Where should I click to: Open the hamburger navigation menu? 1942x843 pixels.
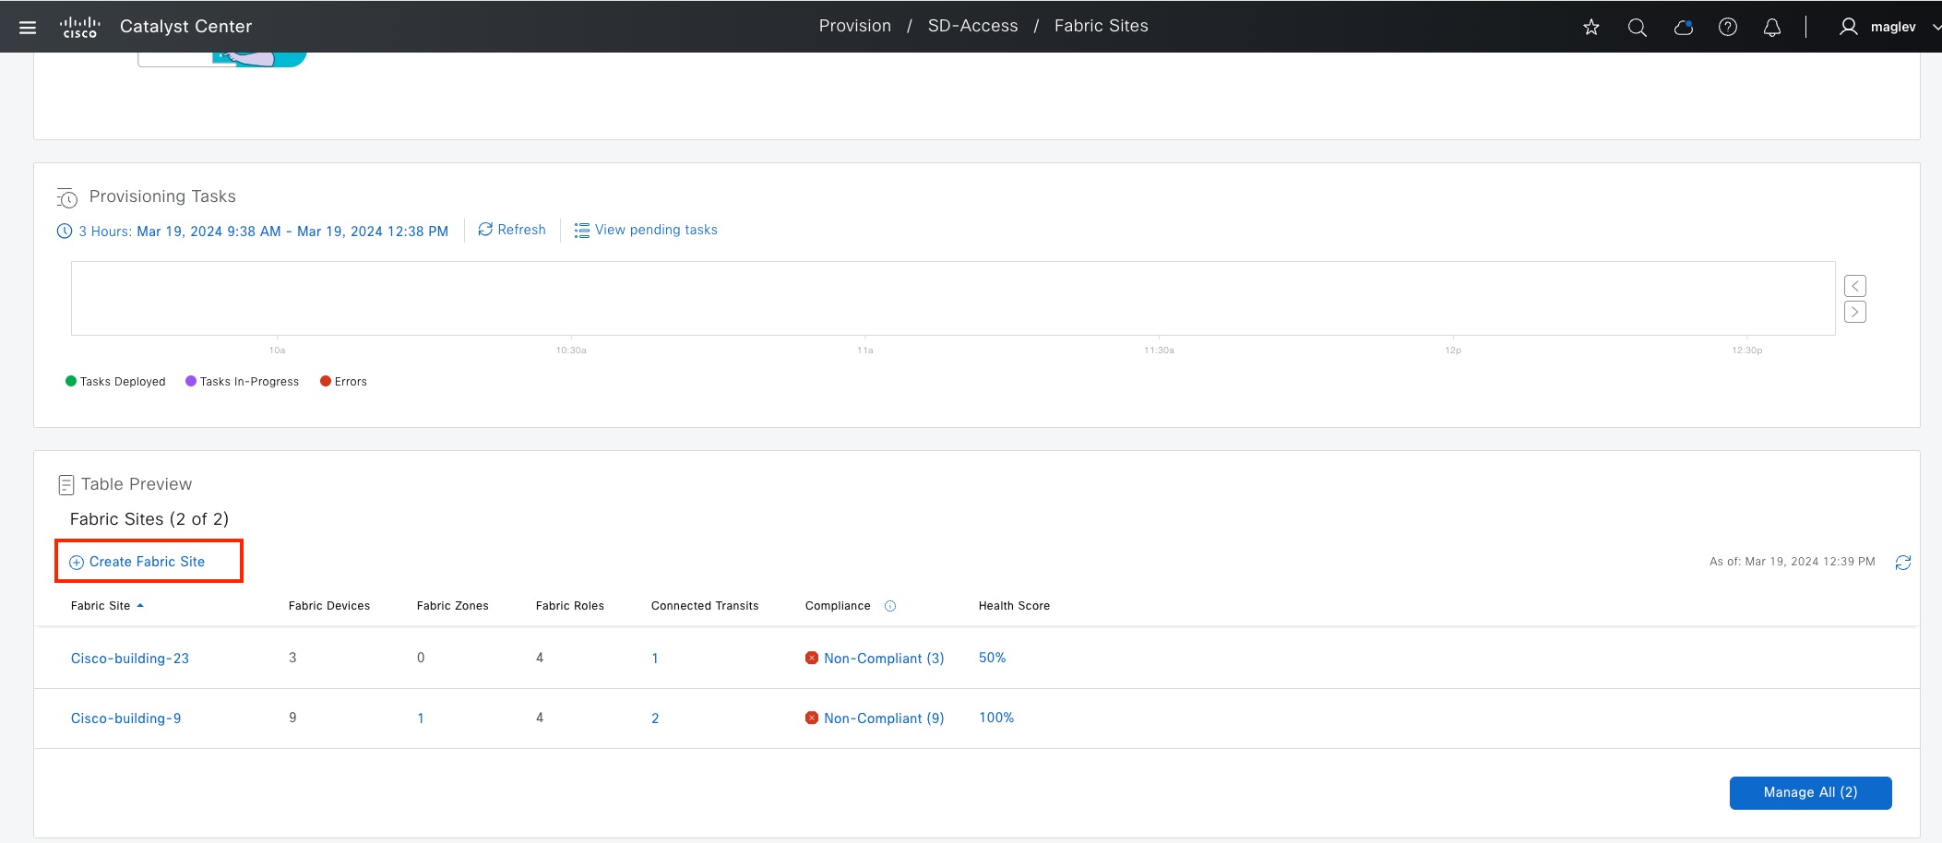[x=28, y=27]
